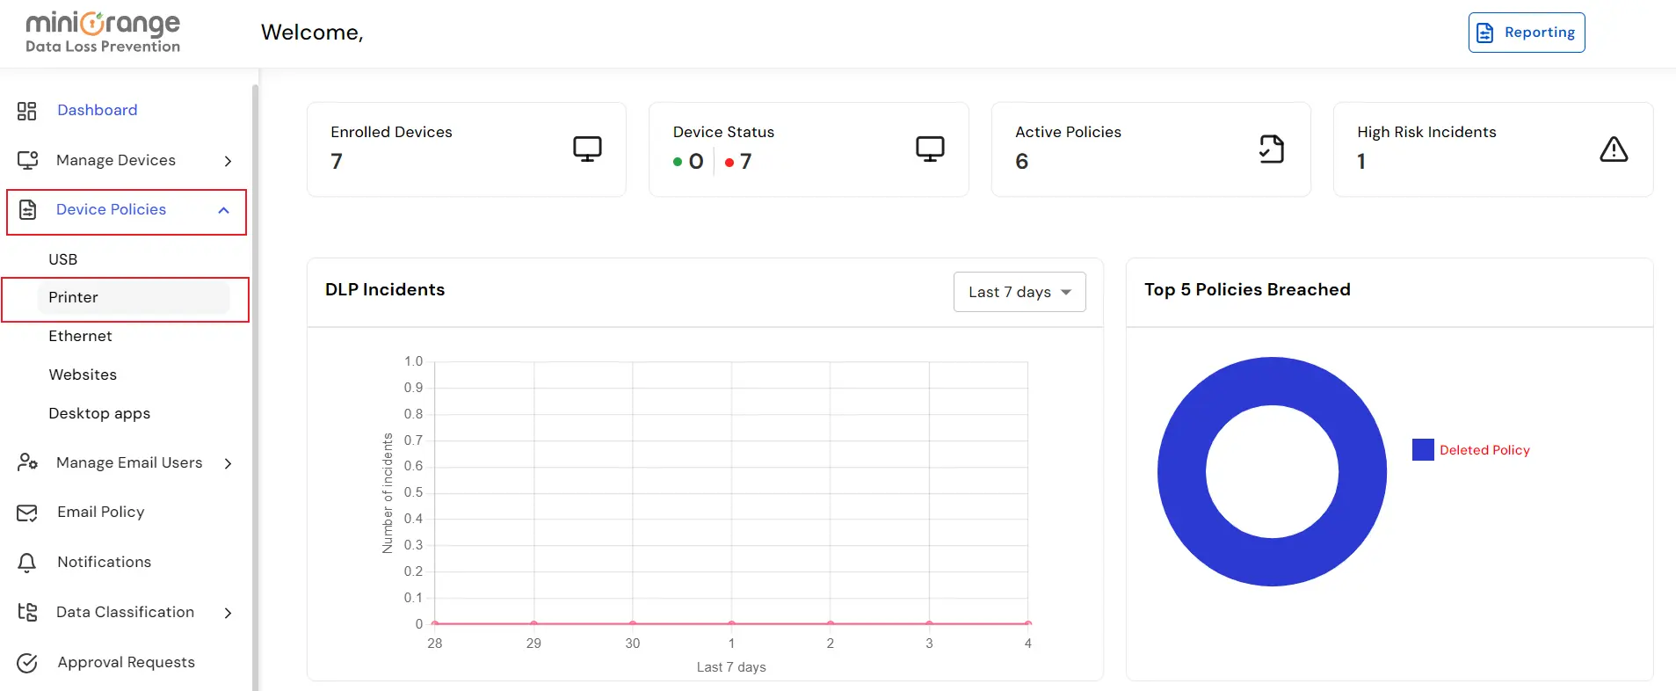Click the Active Policies count 6

point(1022,162)
